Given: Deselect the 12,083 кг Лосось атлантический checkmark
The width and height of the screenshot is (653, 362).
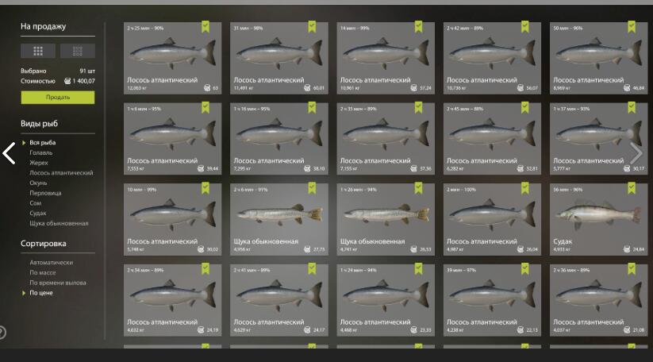Looking at the screenshot, I should (205, 27).
